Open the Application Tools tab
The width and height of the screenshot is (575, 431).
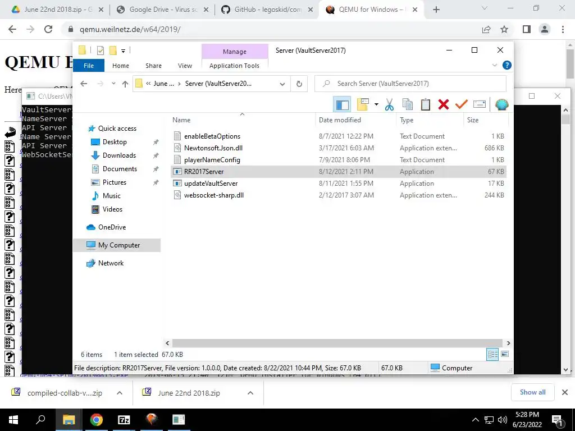pyautogui.click(x=234, y=66)
